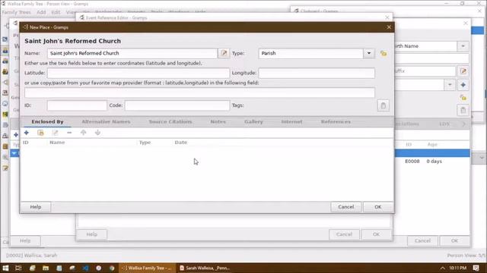Image resolution: width=487 pixels, height=273 pixels.
Task: Click the Age column header
Action: [x=432, y=145]
